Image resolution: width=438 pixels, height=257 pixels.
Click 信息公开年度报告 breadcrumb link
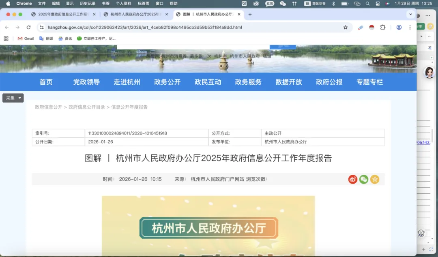pyautogui.click(x=129, y=107)
